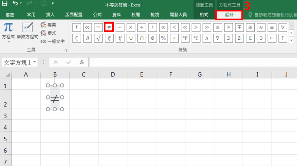The image size is (297, 166).
Task: Insert the square root symbol
Action: point(98,38)
